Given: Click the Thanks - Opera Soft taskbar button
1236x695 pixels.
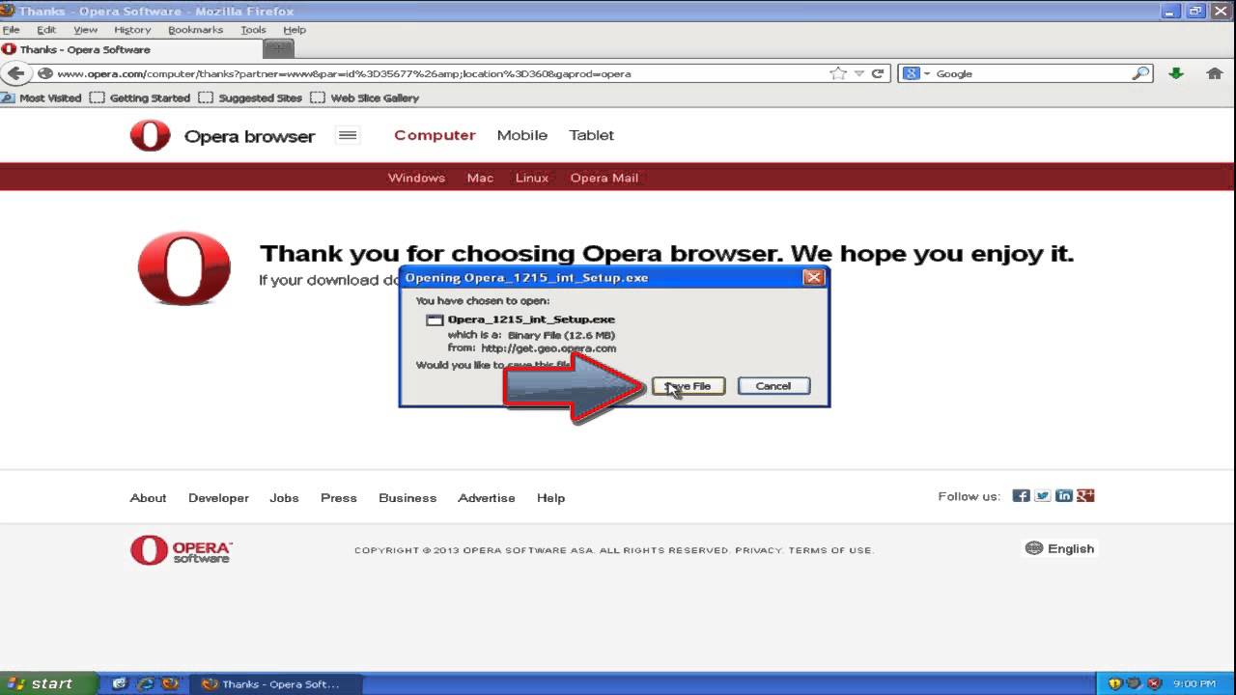Looking at the screenshot, I should click(276, 683).
